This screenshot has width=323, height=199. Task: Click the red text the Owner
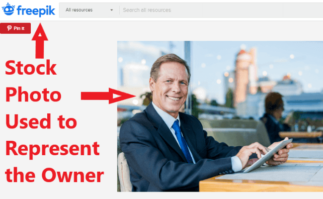(54, 175)
